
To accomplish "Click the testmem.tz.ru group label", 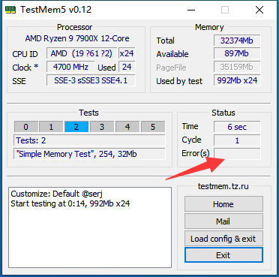I will click(223, 186).
